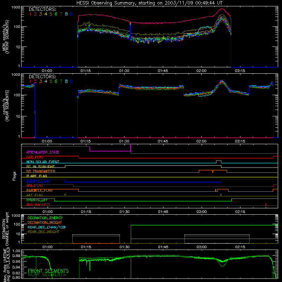Click the DECIMATION_ENERGY legend entry

click(x=45, y=218)
